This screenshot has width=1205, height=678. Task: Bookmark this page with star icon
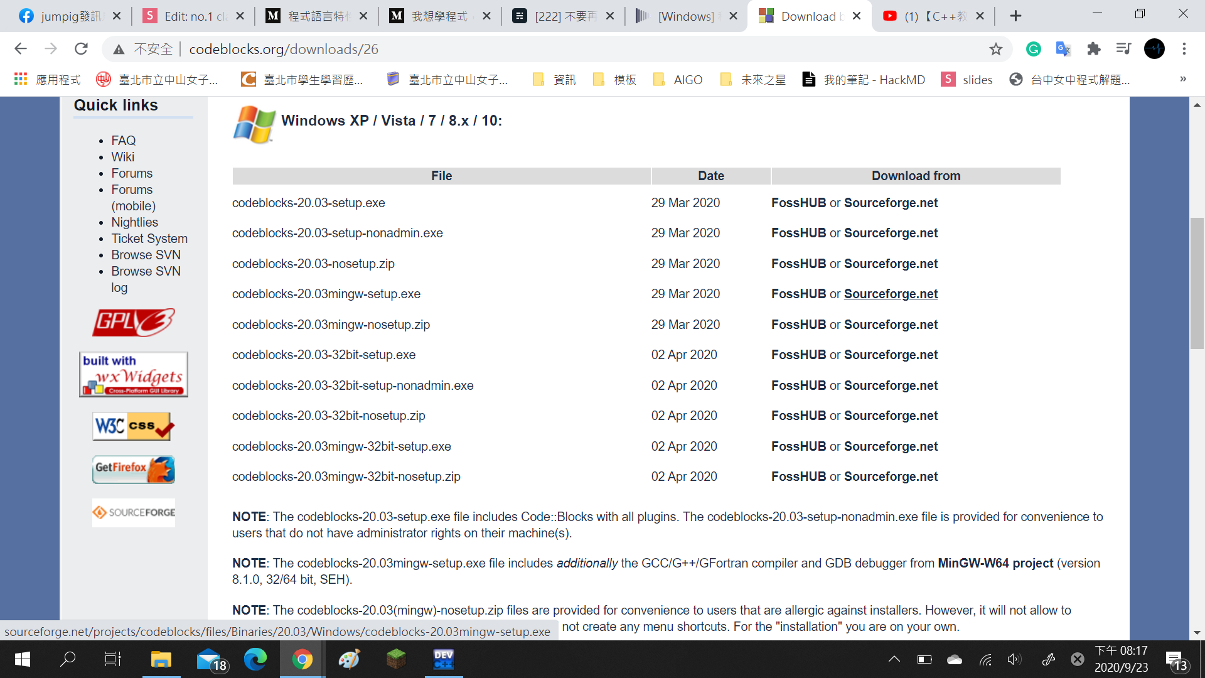996,49
